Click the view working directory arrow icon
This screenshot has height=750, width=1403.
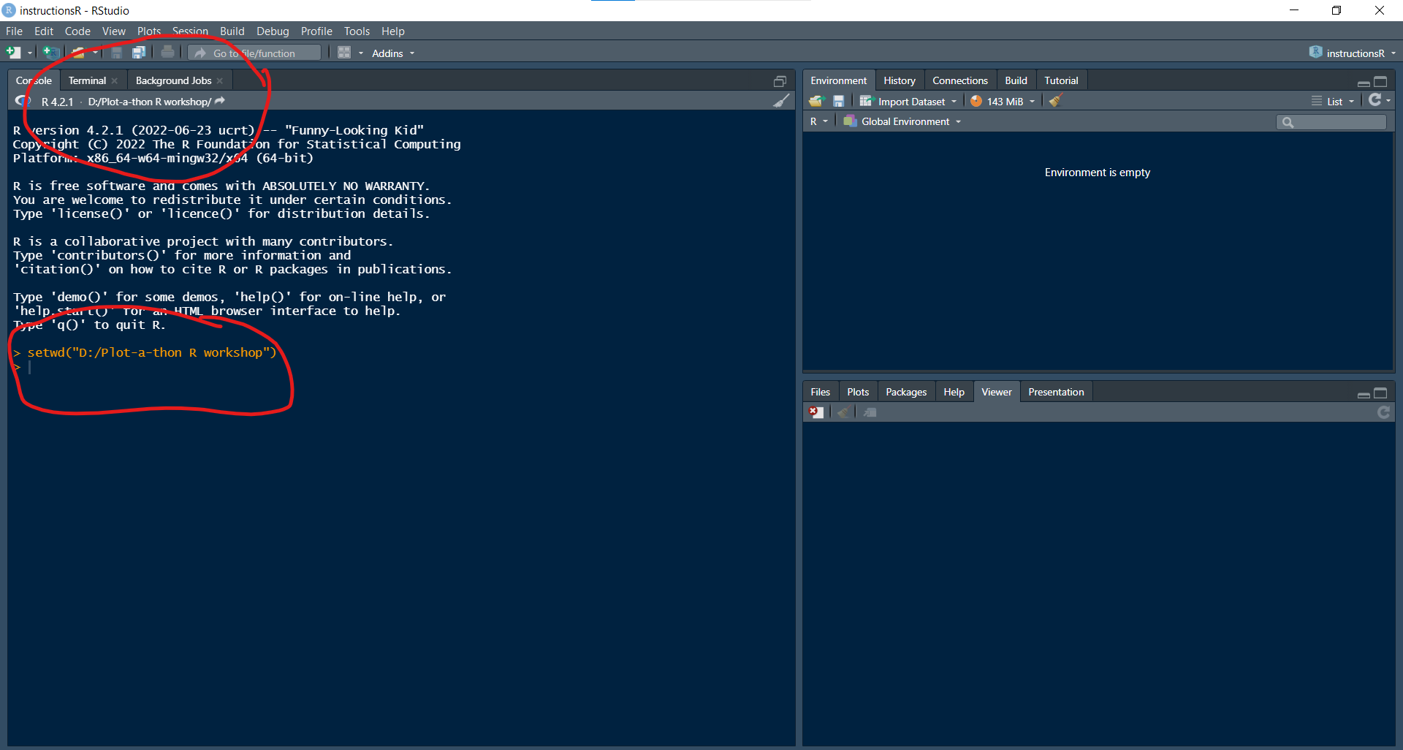coord(220,101)
